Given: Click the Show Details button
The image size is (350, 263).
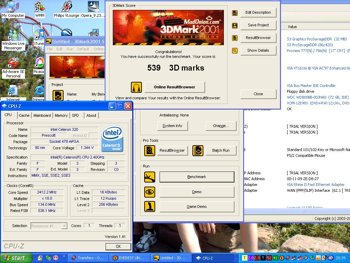Looking at the screenshot, I should pyautogui.click(x=258, y=51).
